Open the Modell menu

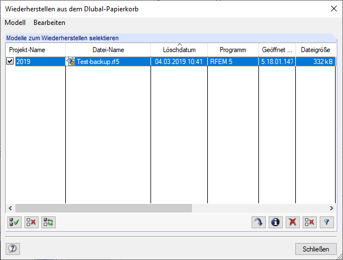tap(15, 23)
